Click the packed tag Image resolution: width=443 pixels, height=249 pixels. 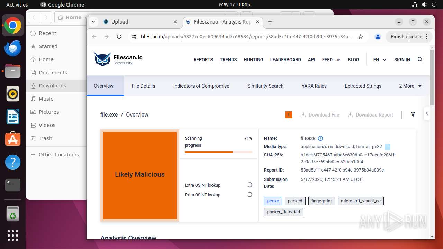(x=295, y=201)
